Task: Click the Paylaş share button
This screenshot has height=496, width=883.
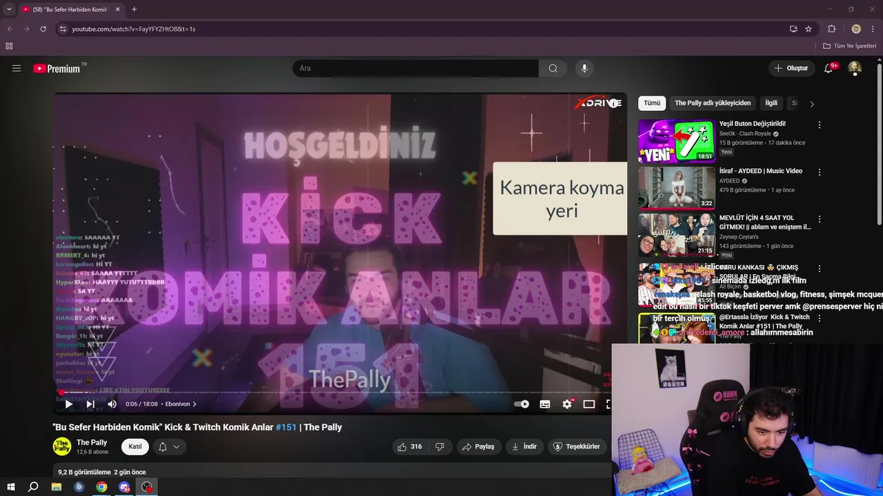Action: point(479,446)
